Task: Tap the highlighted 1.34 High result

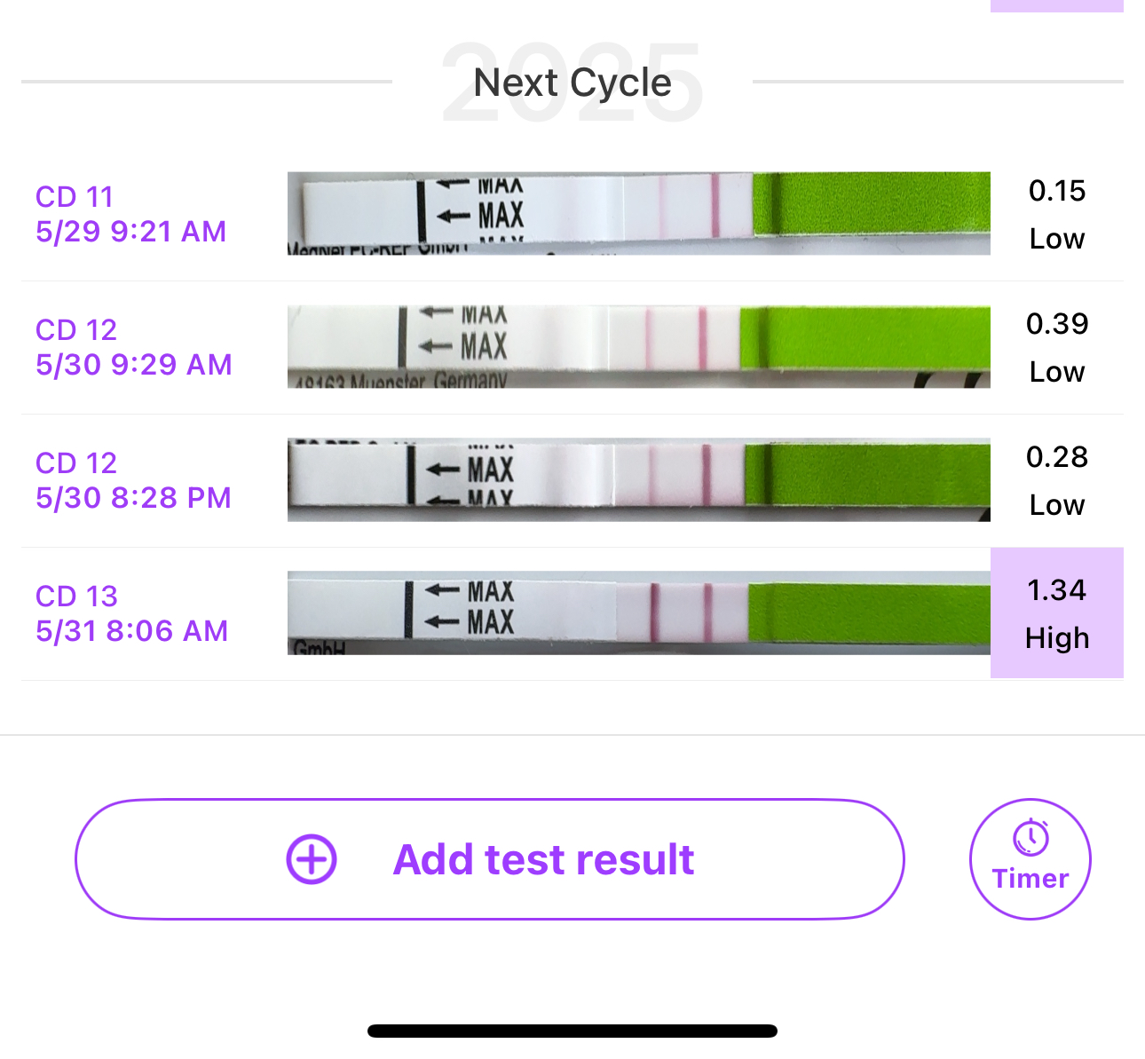Action: [x=1056, y=613]
